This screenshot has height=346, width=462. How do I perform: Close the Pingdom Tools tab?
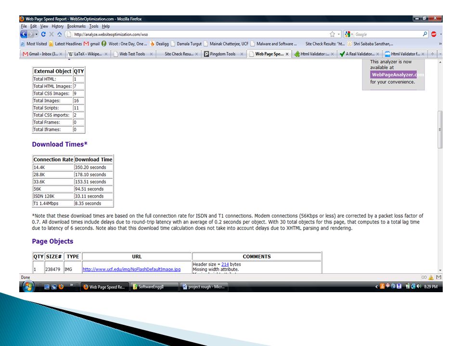(x=242, y=54)
